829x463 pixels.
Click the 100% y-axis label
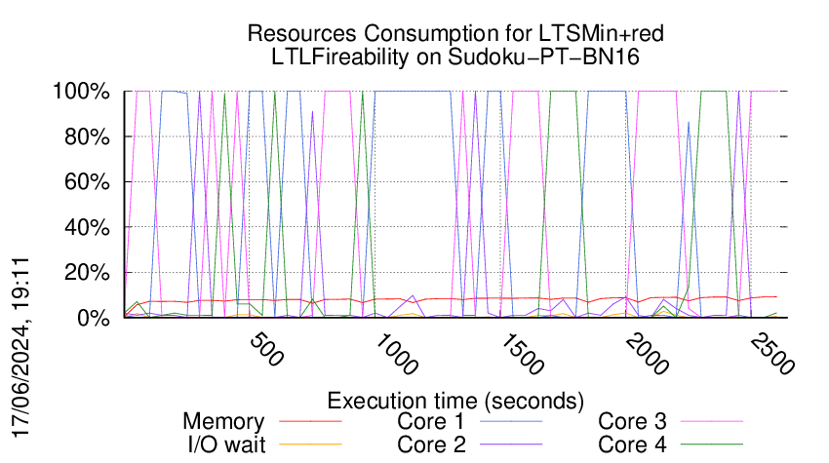(x=81, y=92)
